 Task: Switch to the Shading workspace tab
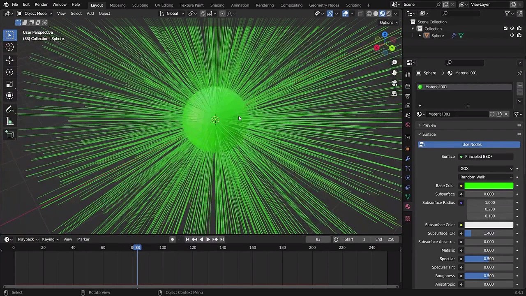(x=217, y=5)
